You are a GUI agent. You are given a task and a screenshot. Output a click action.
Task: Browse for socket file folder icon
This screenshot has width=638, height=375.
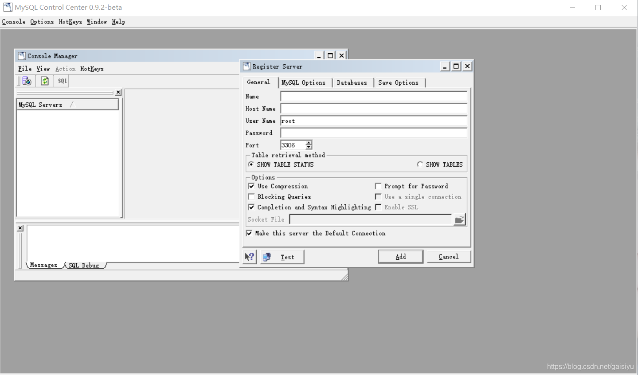(x=459, y=219)
